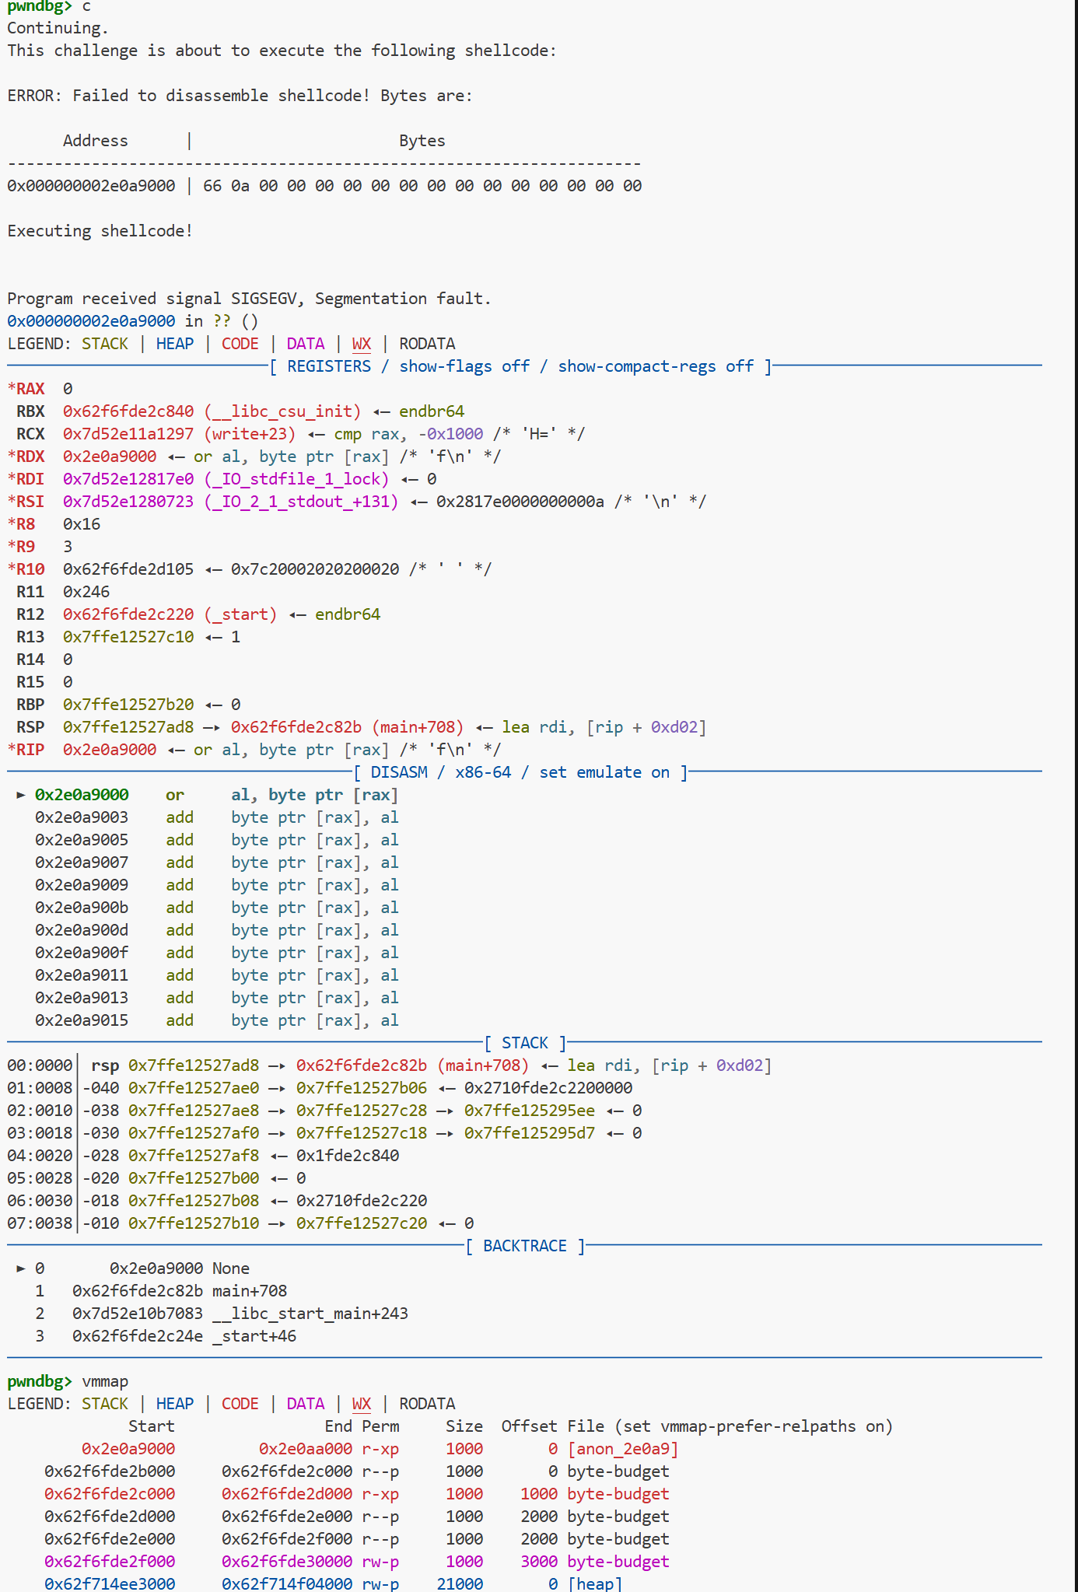Select backtrace frame 0 'None' entry
Screen dimensions: 1078x1592
click(x=231, y=1268)
